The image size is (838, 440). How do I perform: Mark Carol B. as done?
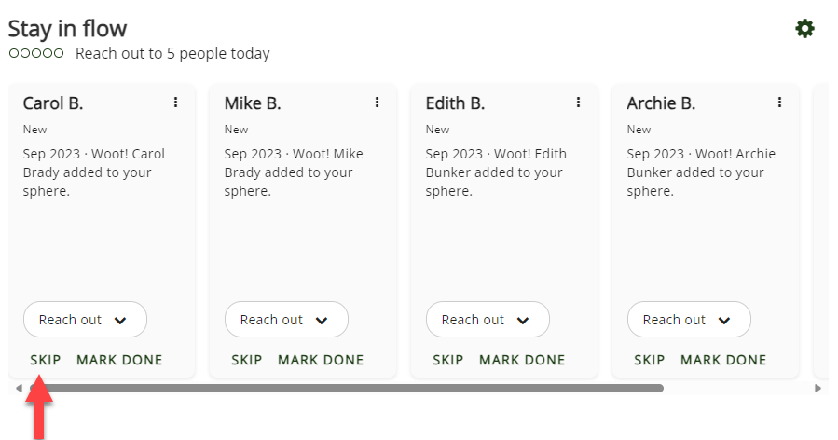click(119, 360)
